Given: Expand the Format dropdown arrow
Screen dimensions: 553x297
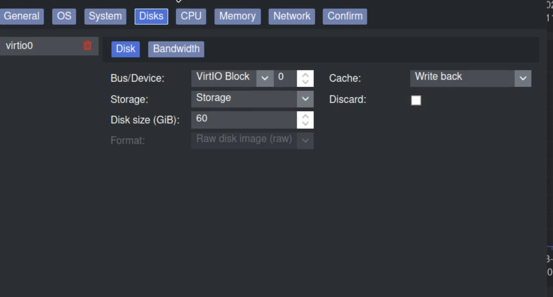Looking at the screenshot, I should pos(305,140).
